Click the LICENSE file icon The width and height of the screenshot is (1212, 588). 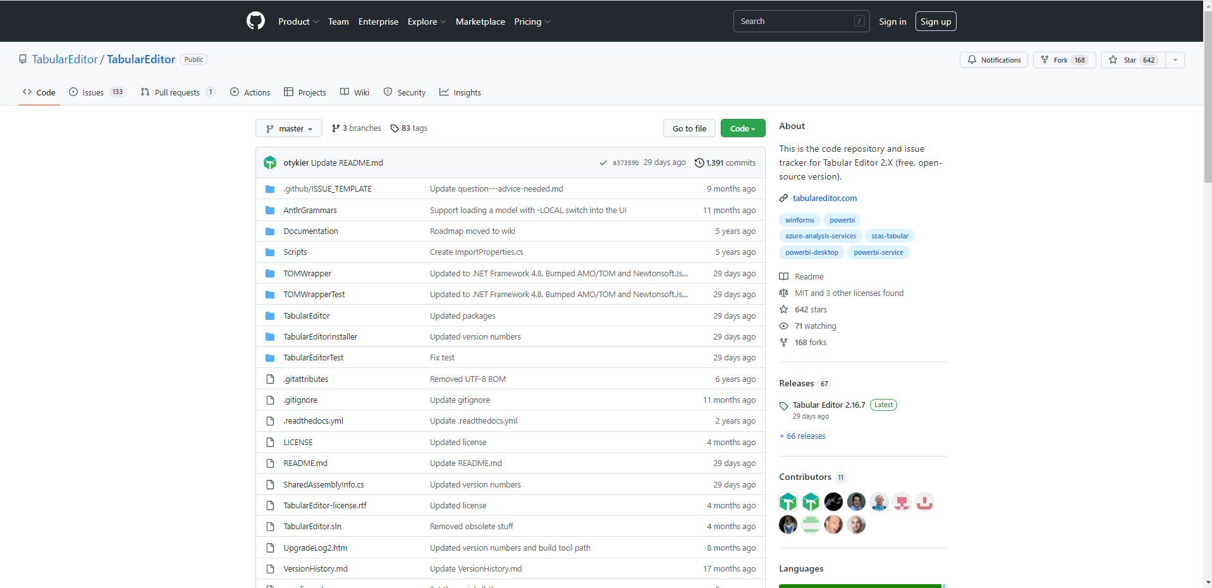tap(270, 442)
